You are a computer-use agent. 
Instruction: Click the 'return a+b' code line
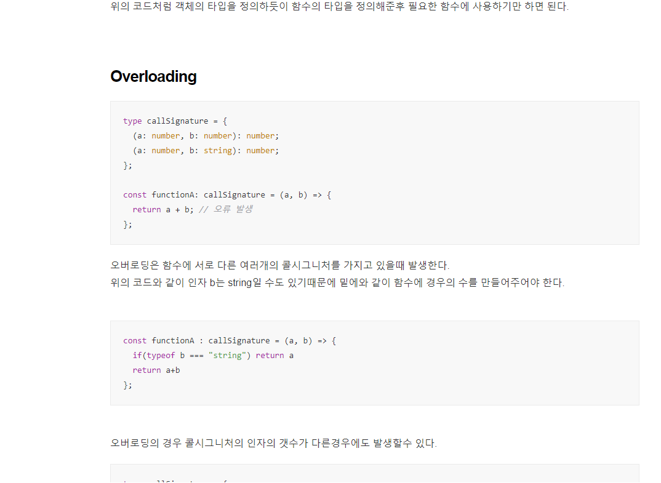(156, 370)
